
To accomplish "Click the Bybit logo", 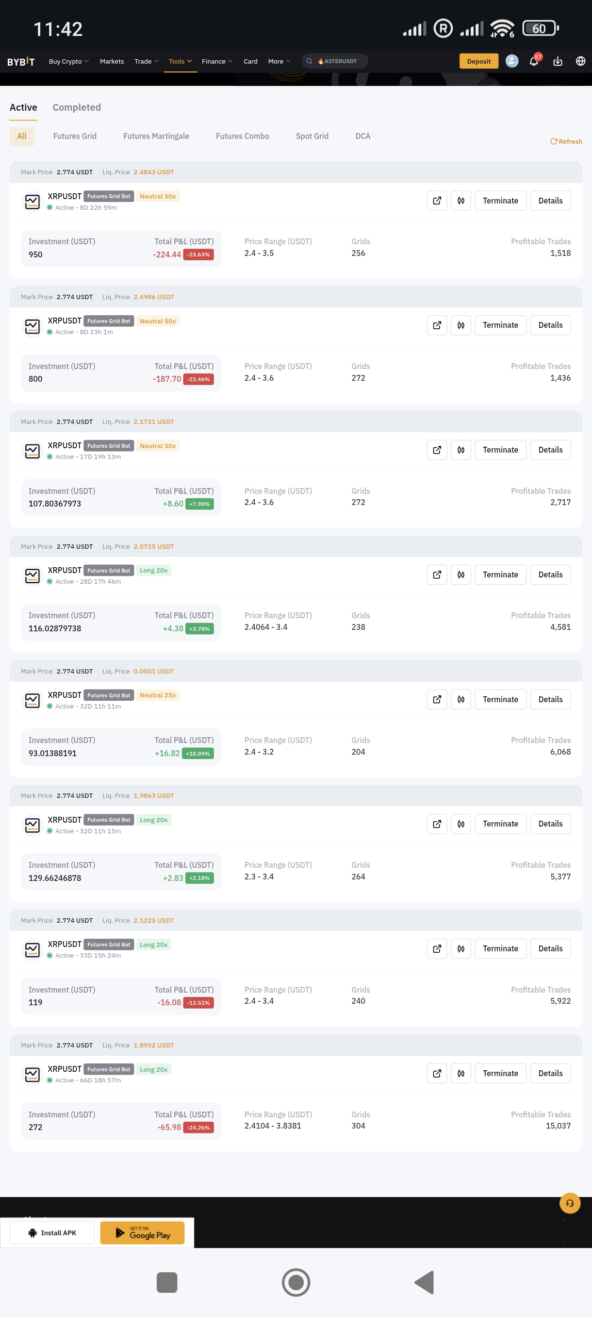I will coord(21,61).
